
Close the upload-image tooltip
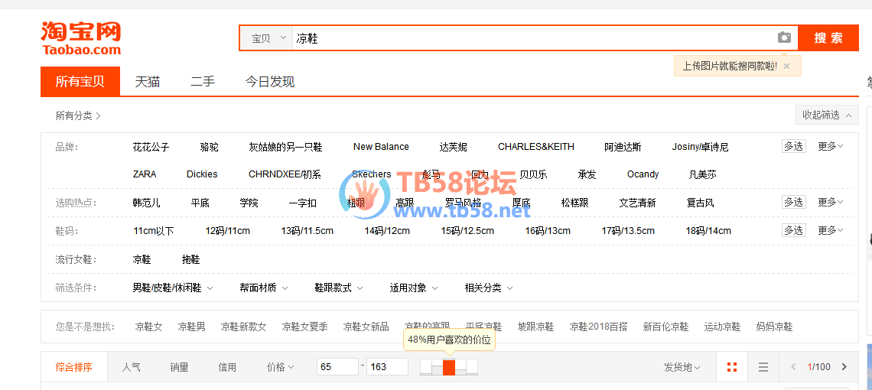tap(786, 66)
